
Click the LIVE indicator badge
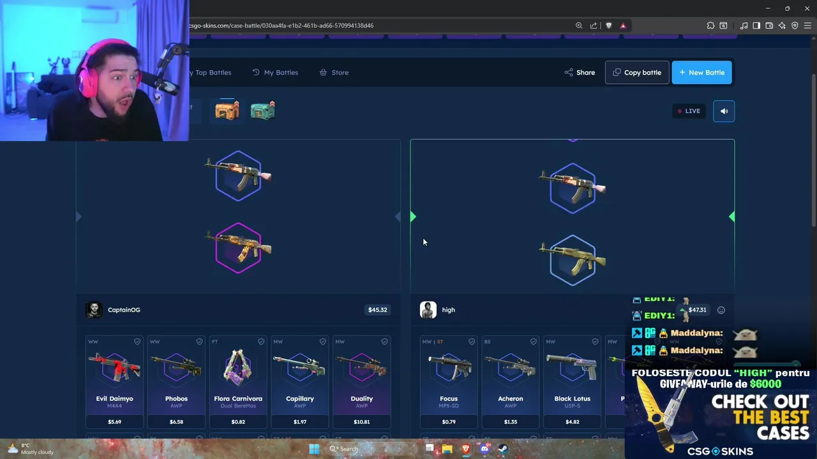689,111
